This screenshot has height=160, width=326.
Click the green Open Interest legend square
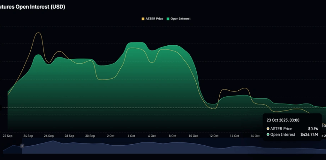168,19
